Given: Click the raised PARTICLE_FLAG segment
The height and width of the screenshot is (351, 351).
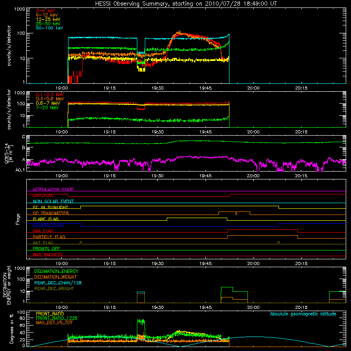Looking at the screenshot, I should tap(262, 236).
